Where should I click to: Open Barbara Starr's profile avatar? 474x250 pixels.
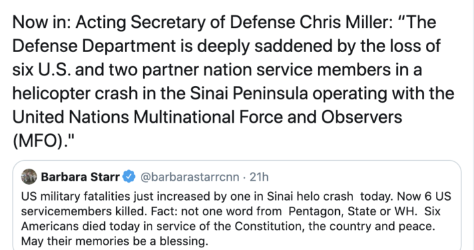(x=29, y=177)
